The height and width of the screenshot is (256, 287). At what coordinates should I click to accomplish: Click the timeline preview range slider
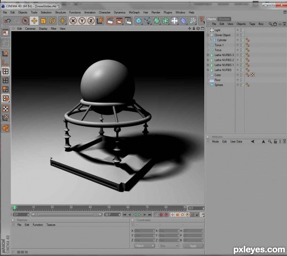click(x=66, y=215)
